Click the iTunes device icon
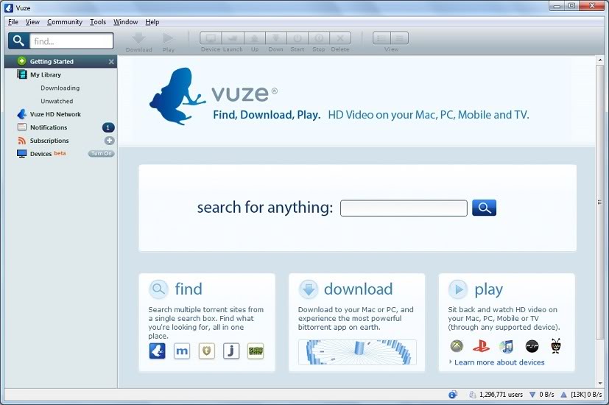The height and width of the screenshot is (405, 609). pos(507,345)
